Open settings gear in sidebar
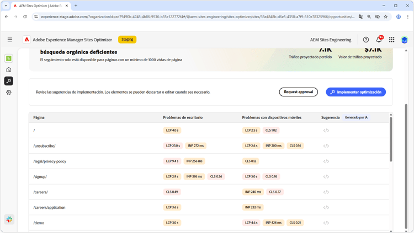This screenshot has height=233, width=414. 9,93
